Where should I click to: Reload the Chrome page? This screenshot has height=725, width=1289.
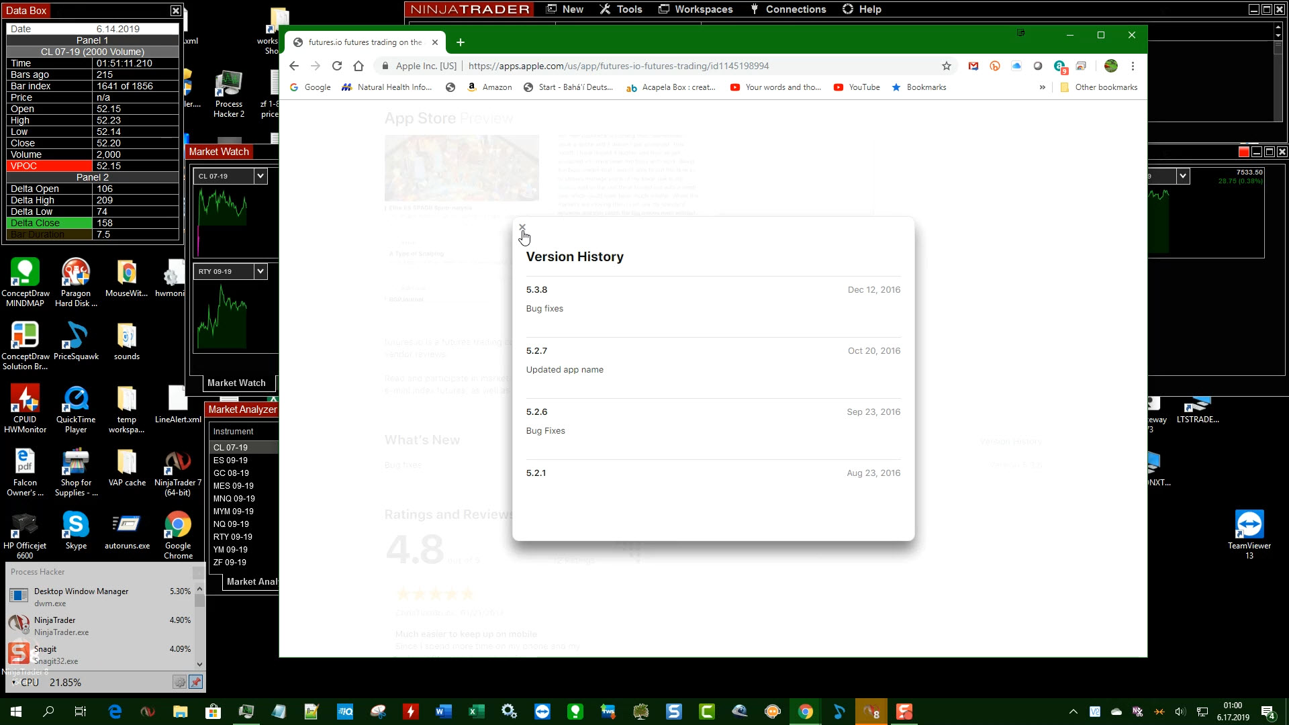[x=337, y=66]
